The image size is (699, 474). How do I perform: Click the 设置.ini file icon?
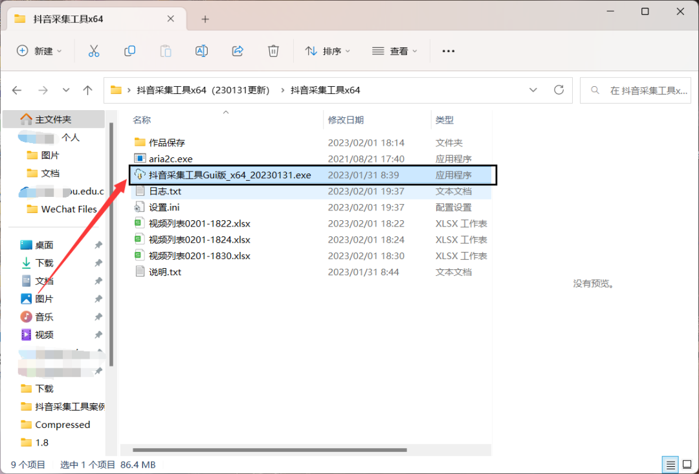tap(140, 207)
